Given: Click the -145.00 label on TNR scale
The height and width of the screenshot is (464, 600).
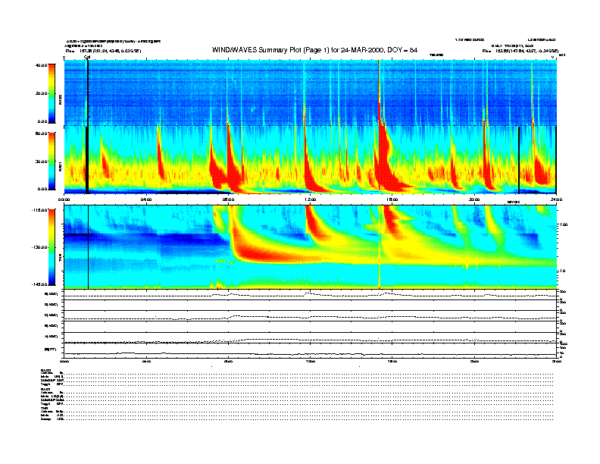Looking at the screenshot, I should tap(39, 284).
